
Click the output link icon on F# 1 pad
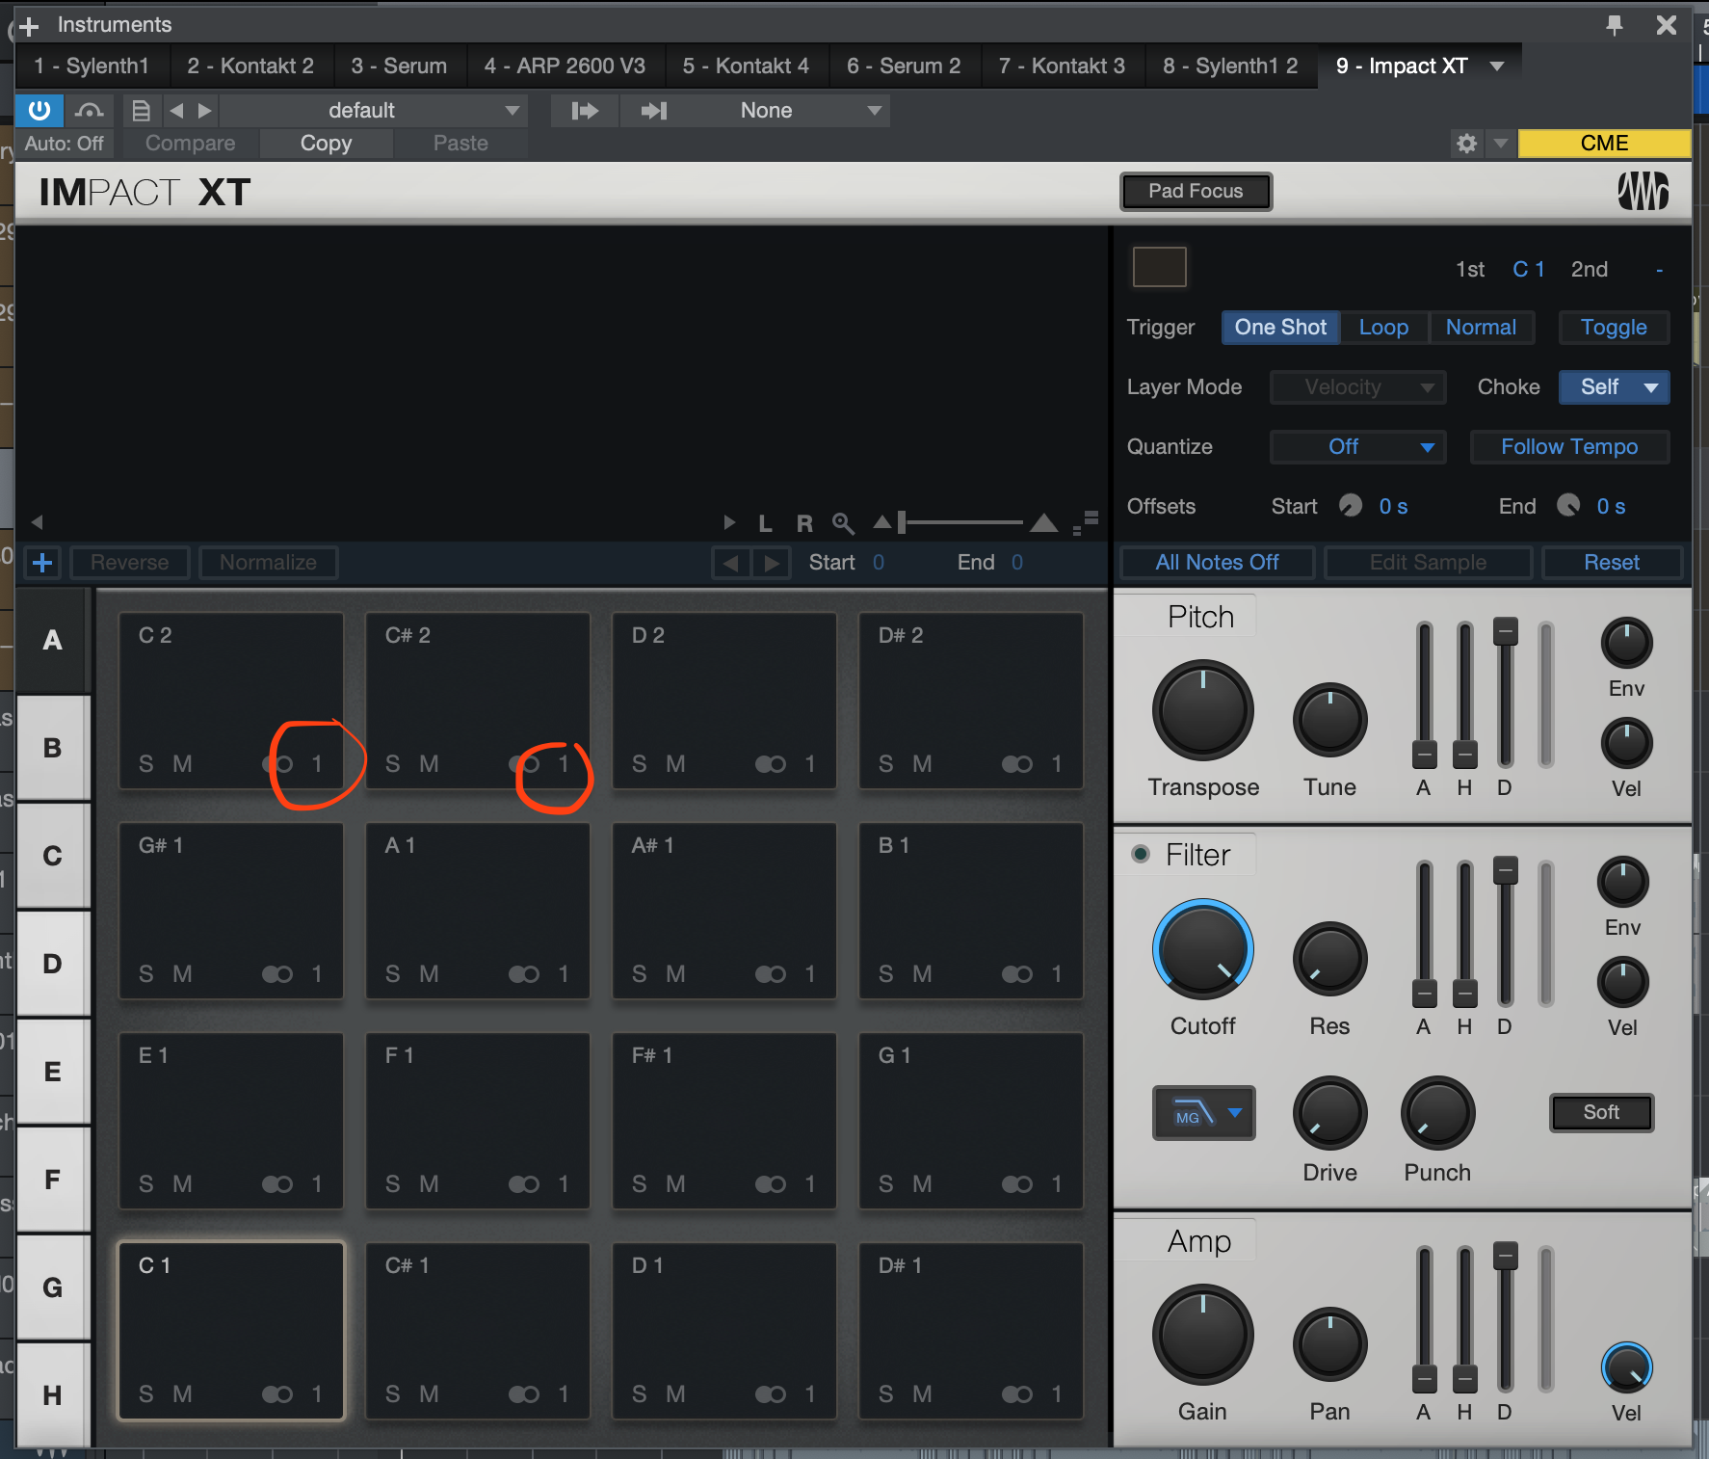[771, 1184]
